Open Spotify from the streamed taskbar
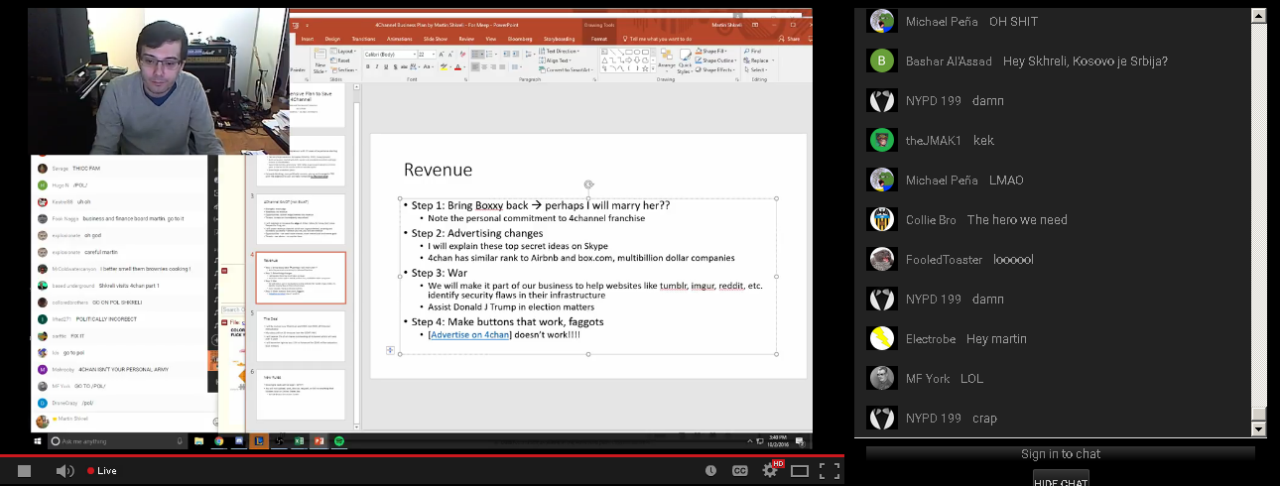 tap(339, 440)
